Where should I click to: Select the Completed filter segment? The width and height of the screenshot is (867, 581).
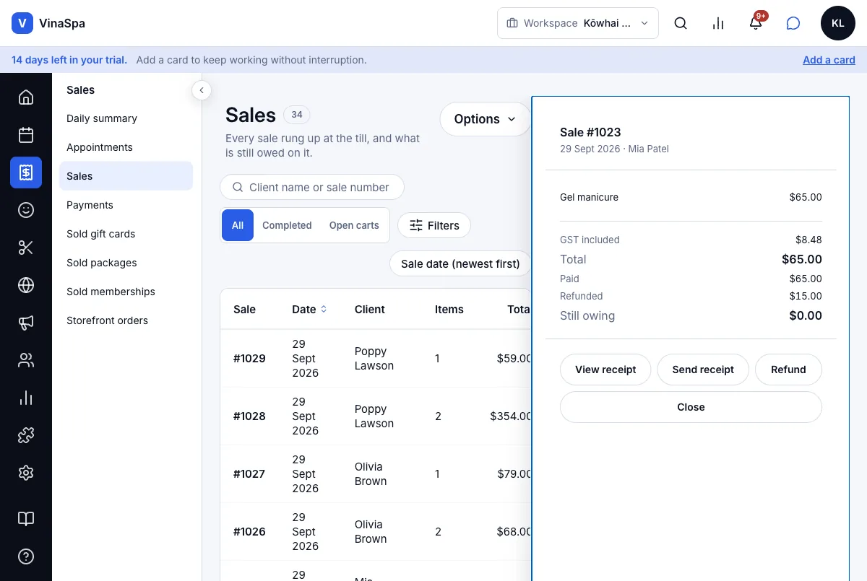pyautogui.click(x=287, y=225)
